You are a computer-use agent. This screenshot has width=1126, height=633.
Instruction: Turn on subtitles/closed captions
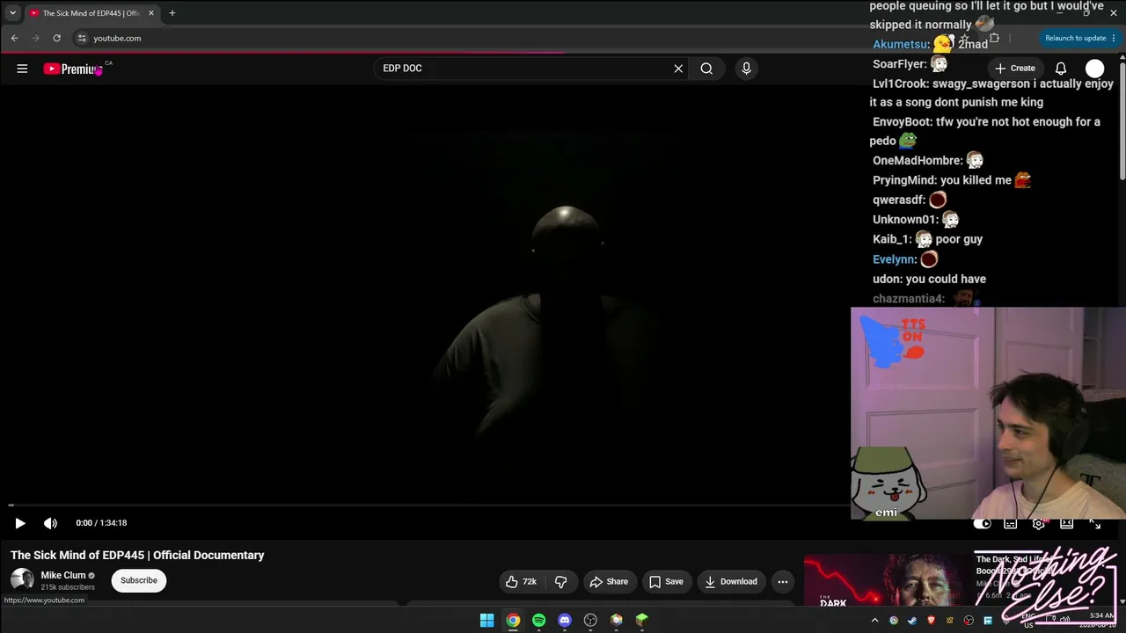[1011, 524]
